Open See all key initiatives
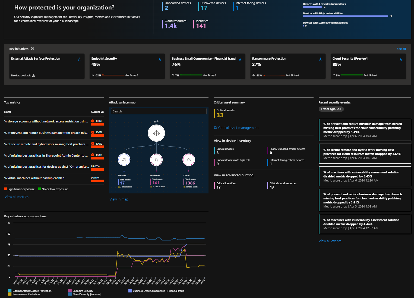Image resolution: width=414 pixels, height=298 pixels. (401, 49)
